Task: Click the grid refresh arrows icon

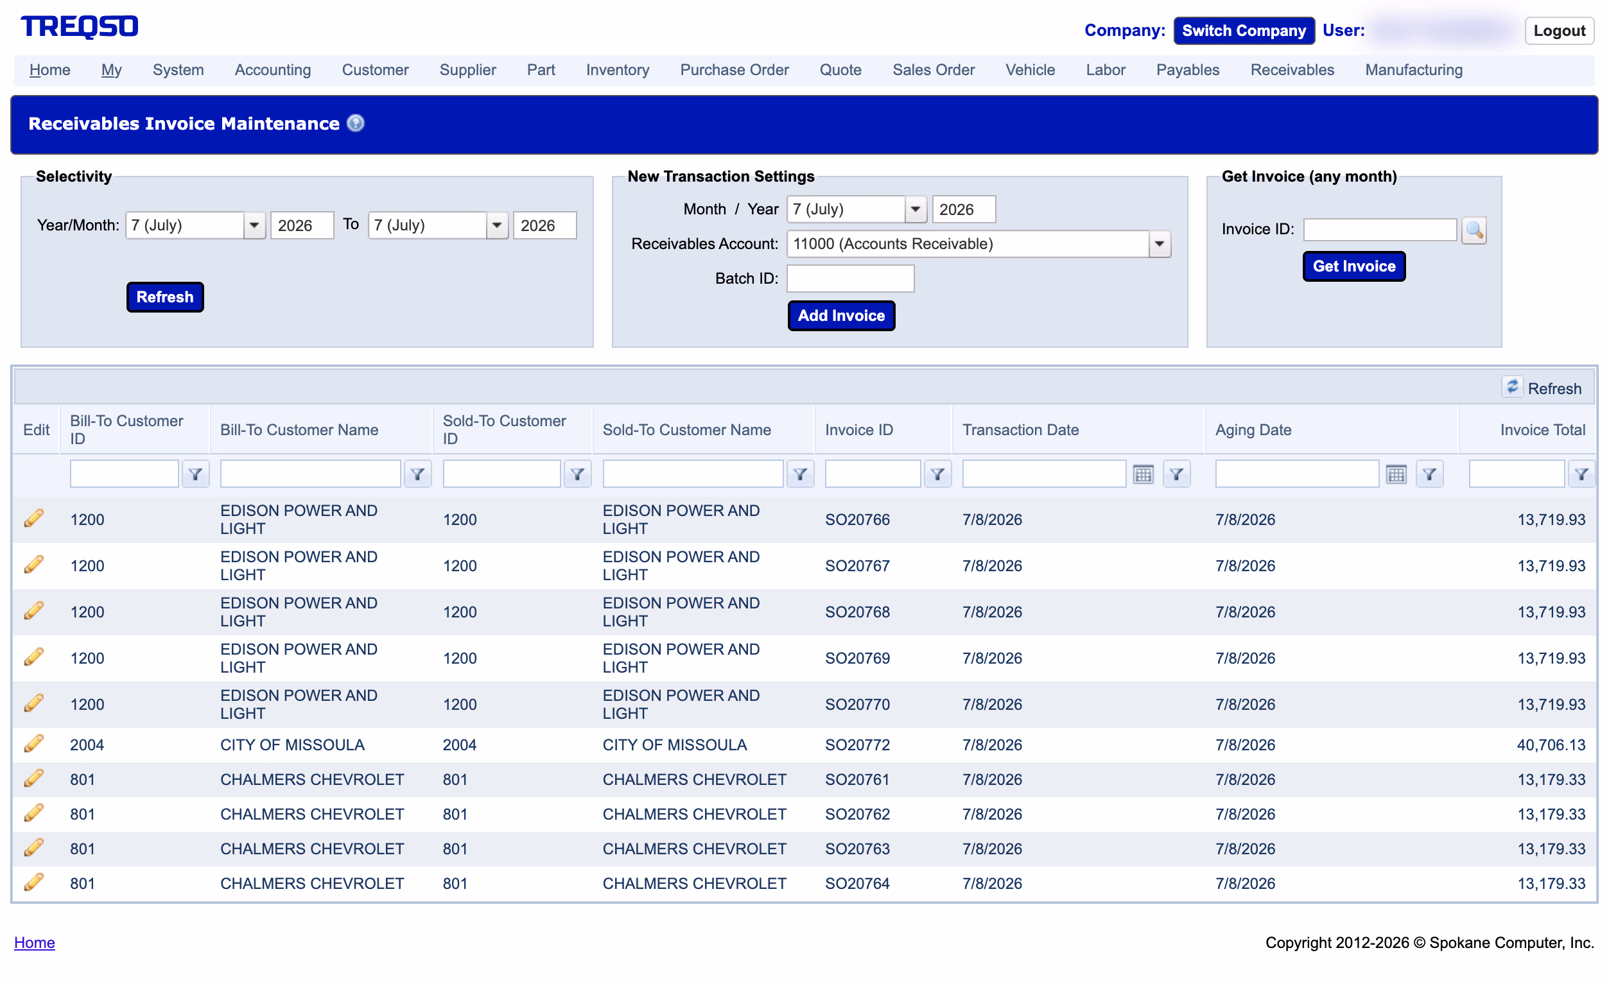Action: 1511,387
